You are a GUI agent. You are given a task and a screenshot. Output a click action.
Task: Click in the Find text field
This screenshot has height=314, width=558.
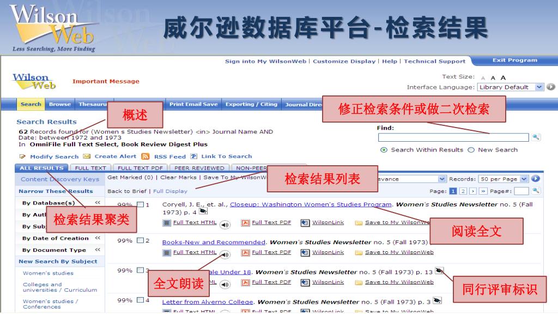coord(453,137)
